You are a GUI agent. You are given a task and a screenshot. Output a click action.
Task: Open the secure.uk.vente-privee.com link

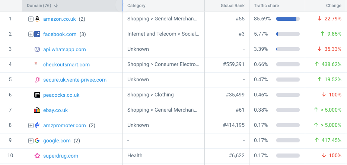coord(75,80)
